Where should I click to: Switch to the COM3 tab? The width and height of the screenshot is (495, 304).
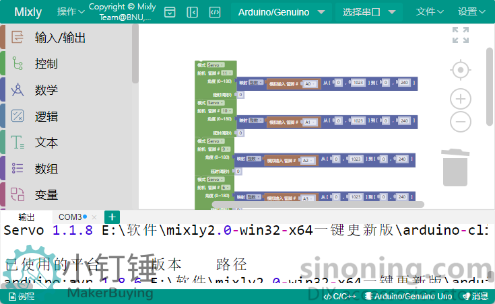pos(70,217)
